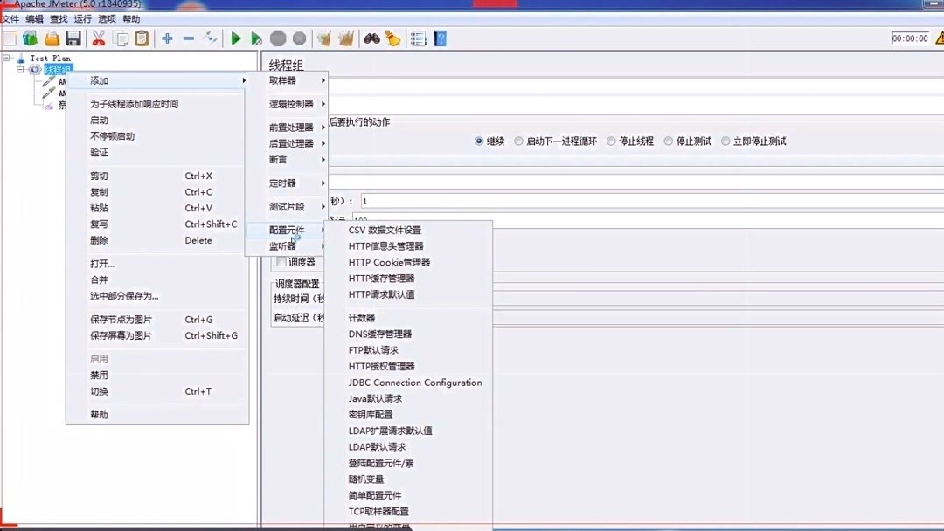Click the shutdown test toolbar icon
944x531 pixels.
[x=298, y=38]
